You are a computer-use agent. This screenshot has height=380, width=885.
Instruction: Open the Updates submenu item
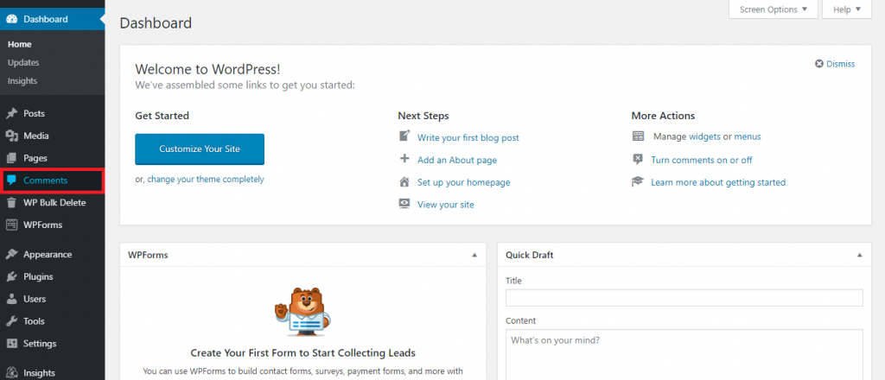click(x=23, y=62)
